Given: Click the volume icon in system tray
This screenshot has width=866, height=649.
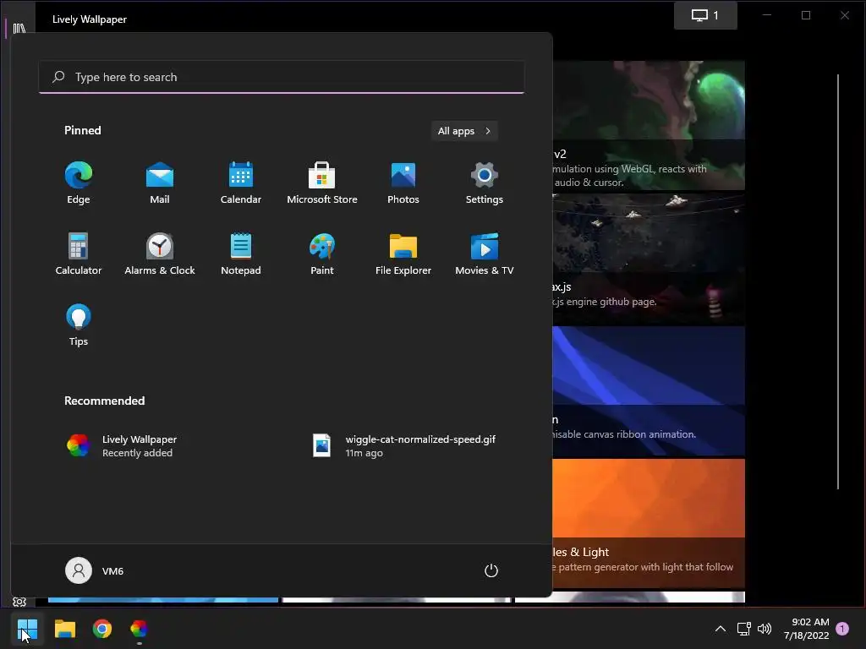Looking at the screenshot, I should [x=765, y=629].
